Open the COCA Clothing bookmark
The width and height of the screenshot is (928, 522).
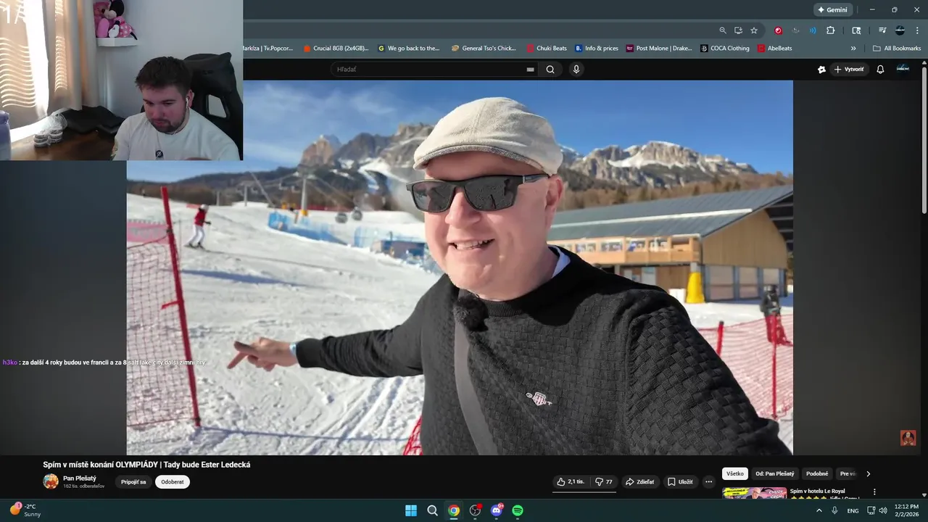[725, 49]
